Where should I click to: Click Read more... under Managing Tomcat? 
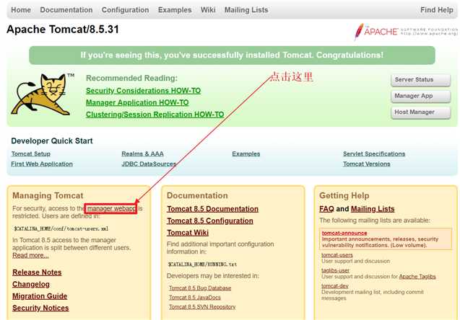[x=30, y=255]
